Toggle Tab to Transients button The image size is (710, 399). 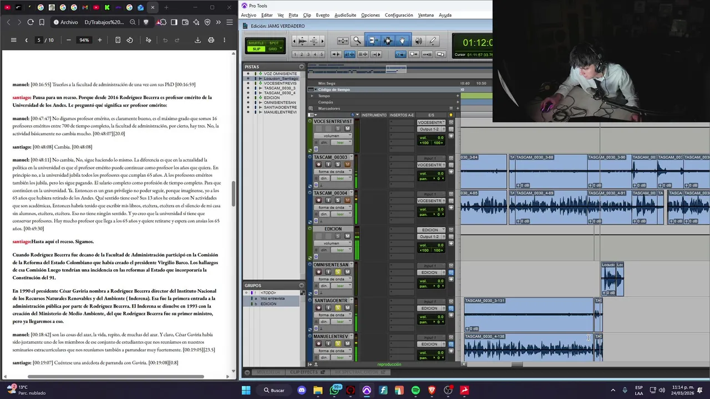click(x=336, y=54)
